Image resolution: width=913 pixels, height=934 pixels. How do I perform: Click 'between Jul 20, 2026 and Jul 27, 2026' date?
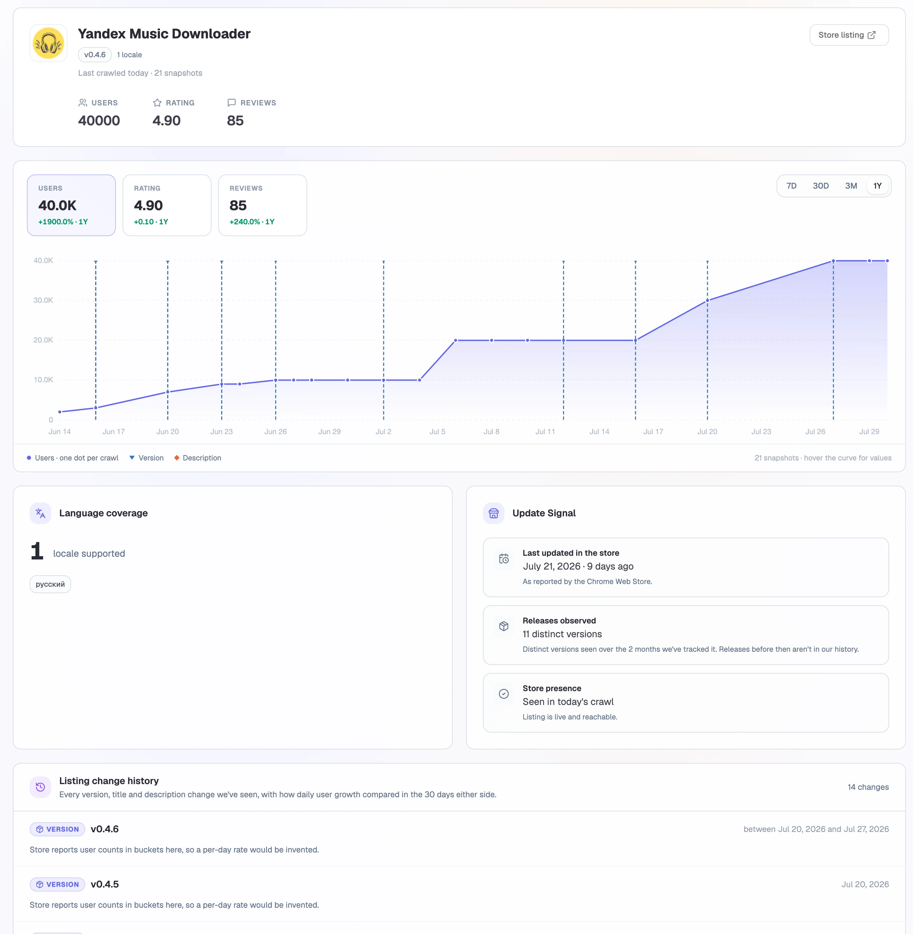816,829
